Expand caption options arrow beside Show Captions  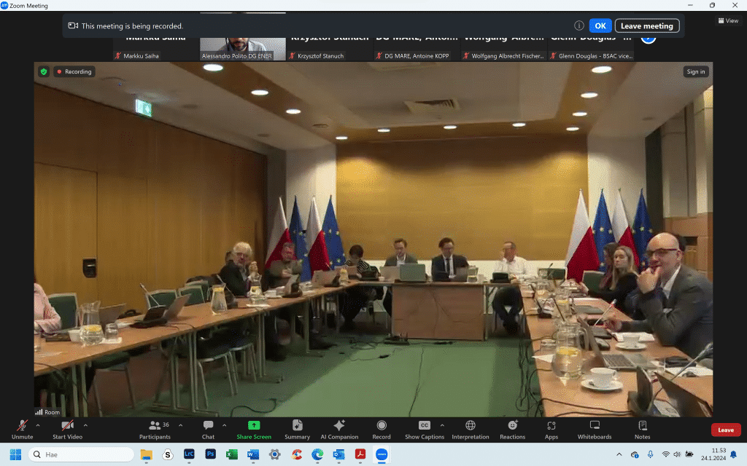point(442,425)
